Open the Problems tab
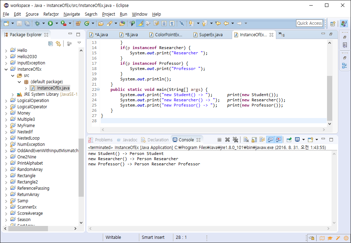The height and width of the screenshot is (243, 351). coord(100,140)
